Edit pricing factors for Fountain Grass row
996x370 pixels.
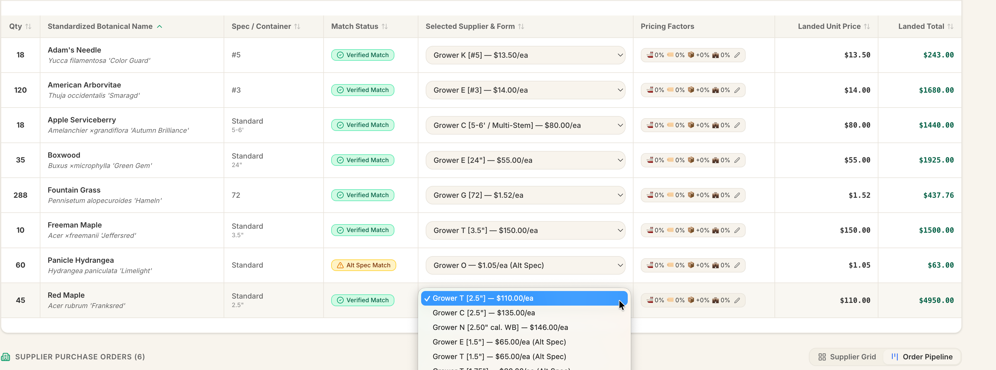[737, 195]
